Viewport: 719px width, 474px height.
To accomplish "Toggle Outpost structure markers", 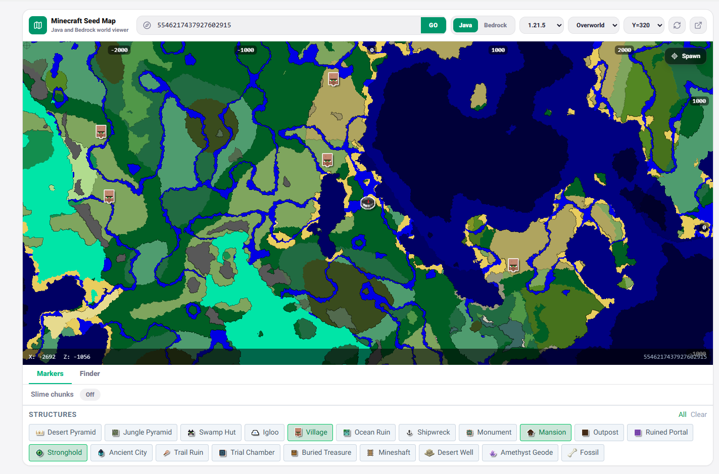I will click(599, 433).
